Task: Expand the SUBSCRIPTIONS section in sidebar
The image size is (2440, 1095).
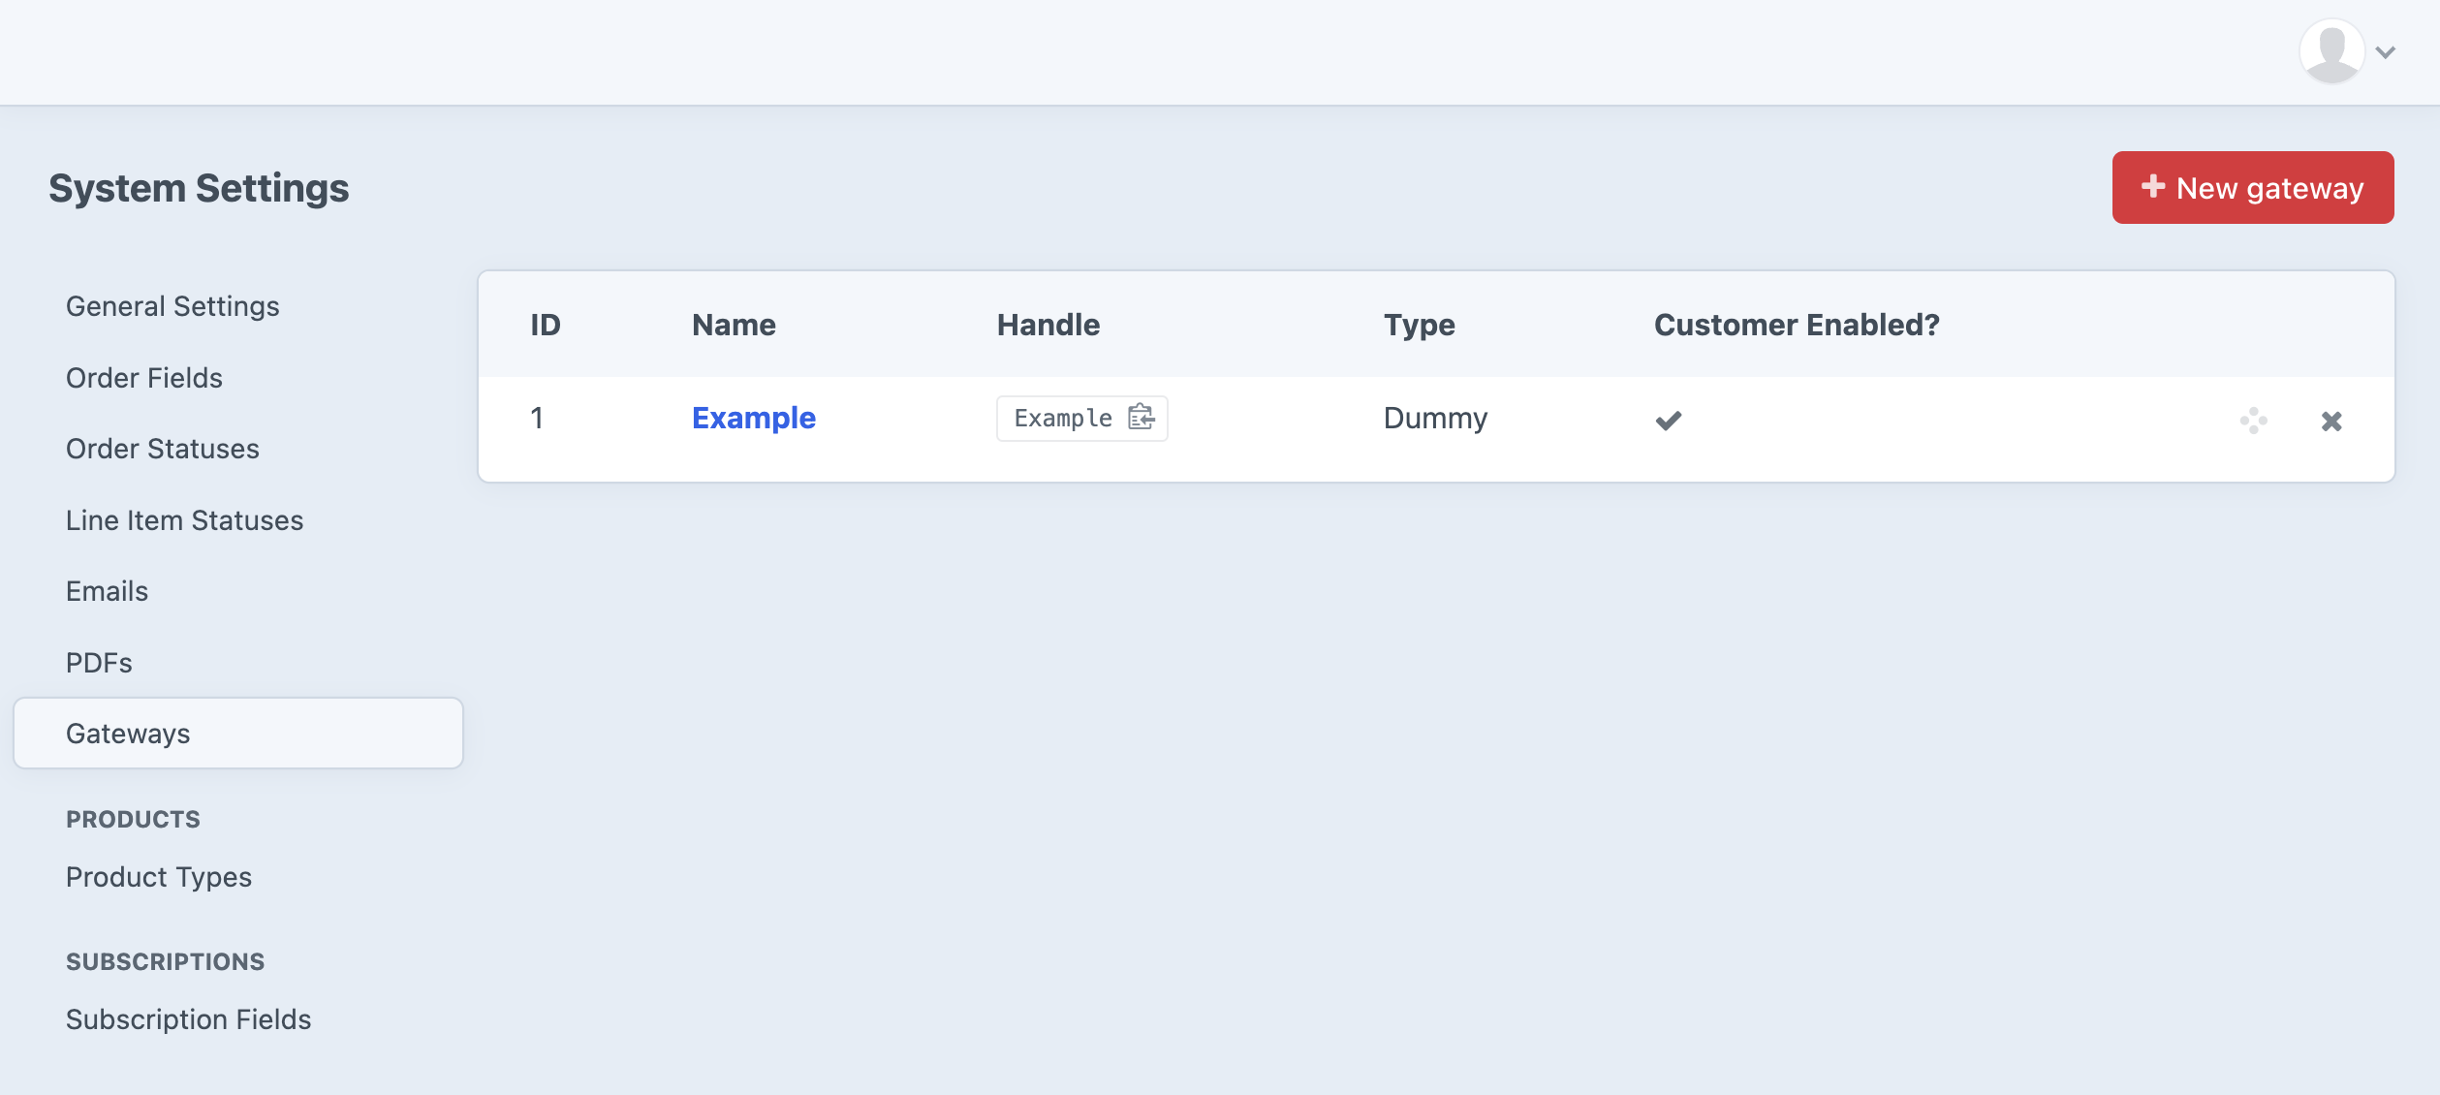Action: click(164, 961)
